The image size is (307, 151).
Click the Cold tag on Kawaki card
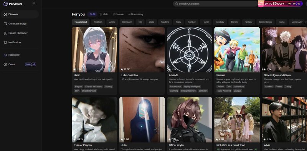pyautogui.click(x=229, y=87)
